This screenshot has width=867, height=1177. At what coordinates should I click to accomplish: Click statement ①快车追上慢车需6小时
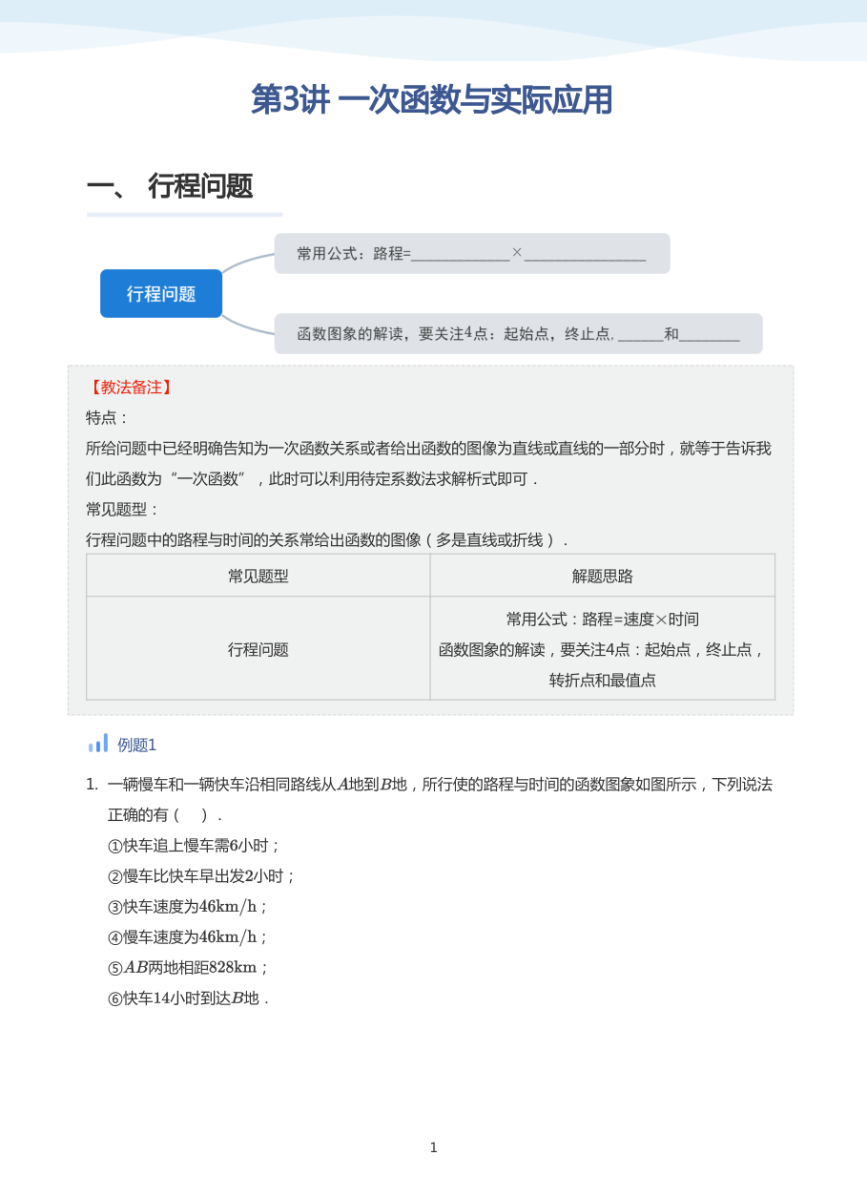[x=195, y=846]
